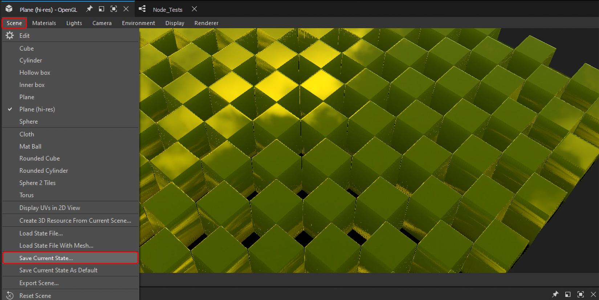This screenshot has height=300, width=599.
Task: Choose Display UVs in 2D View
Action: click(71, 208)
